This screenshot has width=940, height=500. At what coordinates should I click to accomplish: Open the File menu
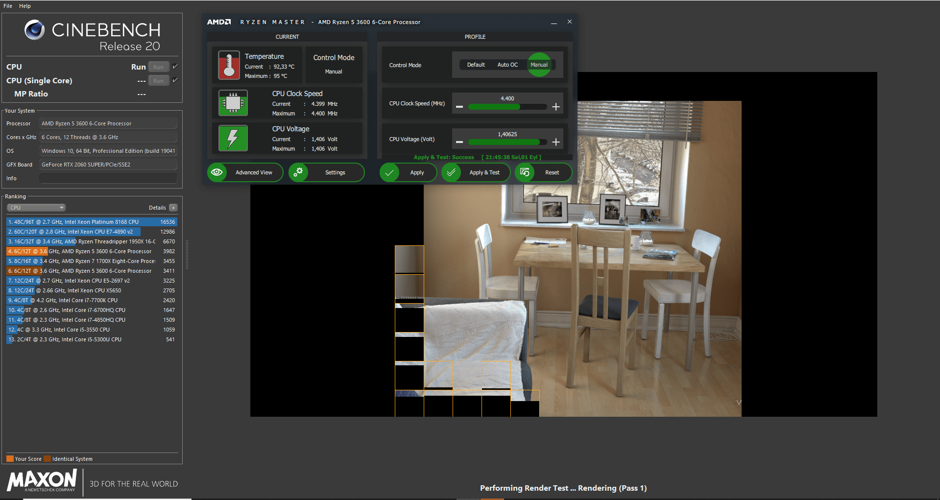[8, 6]
